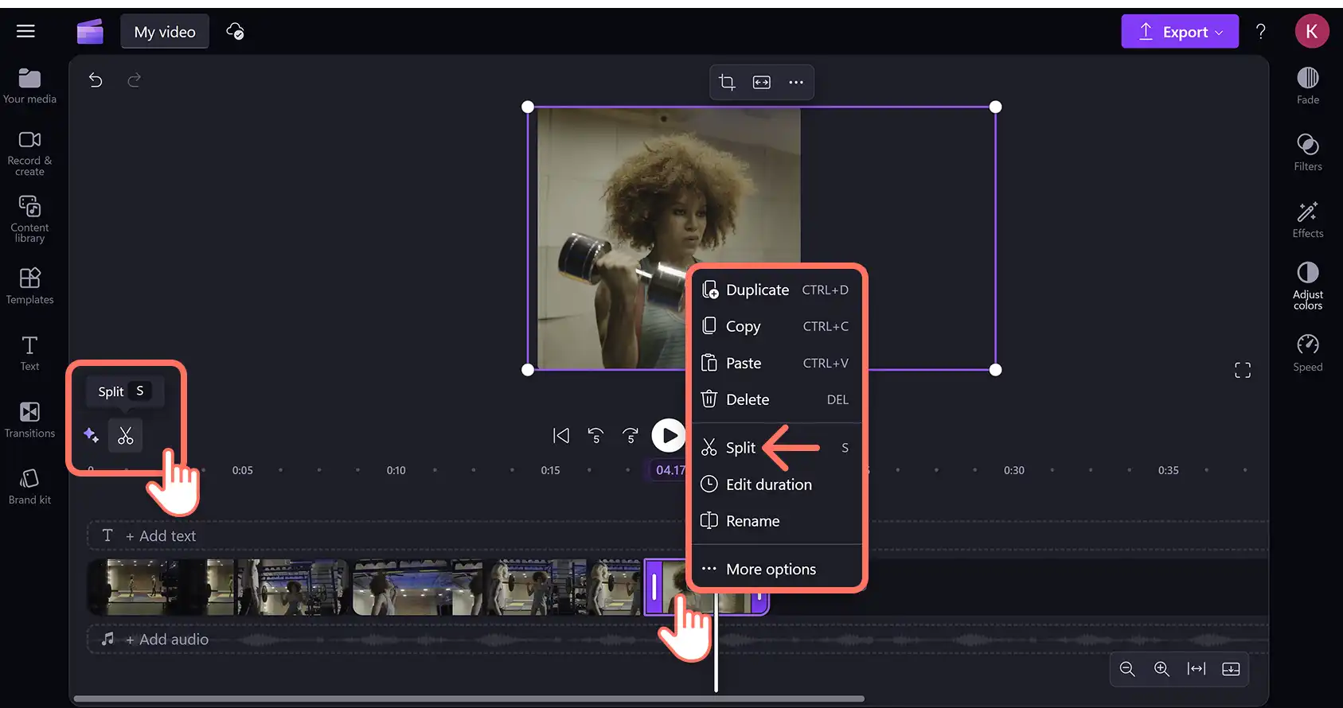
Task: Open Templates panel
Action: pos(29,286)
